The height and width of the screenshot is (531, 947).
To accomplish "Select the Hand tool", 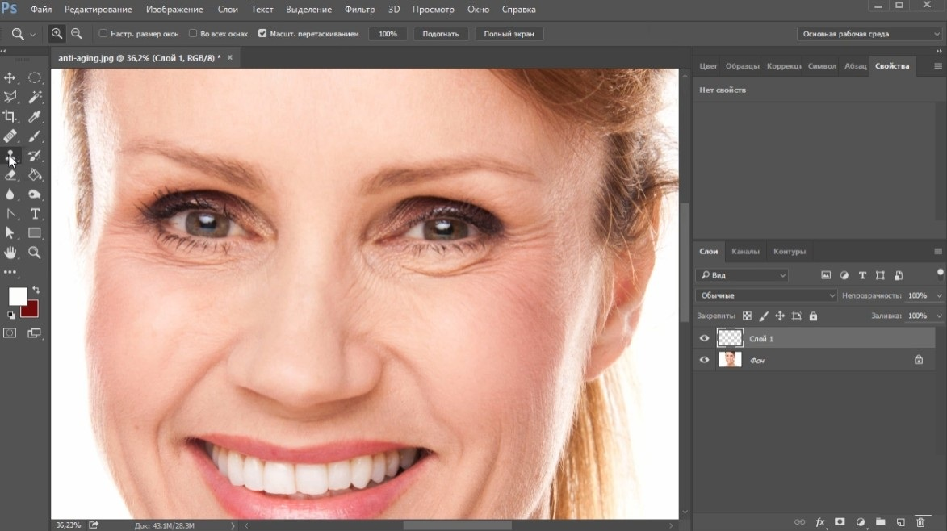I will (10, 253).
